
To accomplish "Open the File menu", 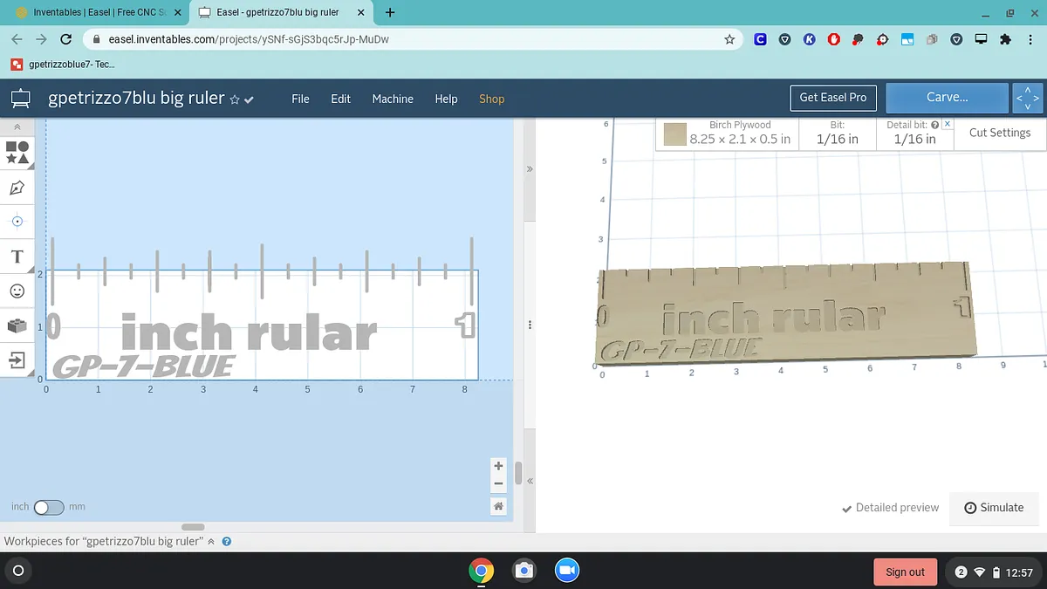I will [300, 99].
